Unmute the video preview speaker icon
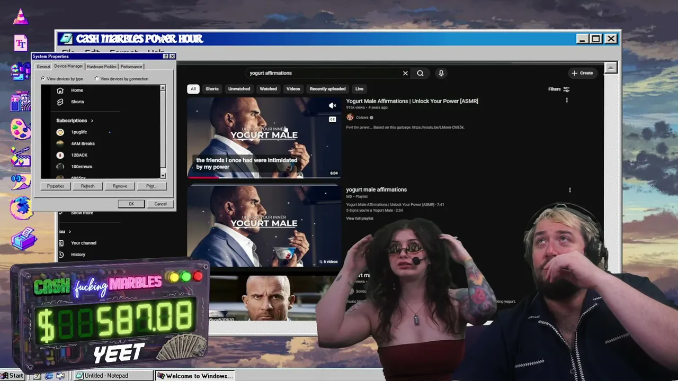The width and height of the screenshot is (678, 381). tap(332, 106)
